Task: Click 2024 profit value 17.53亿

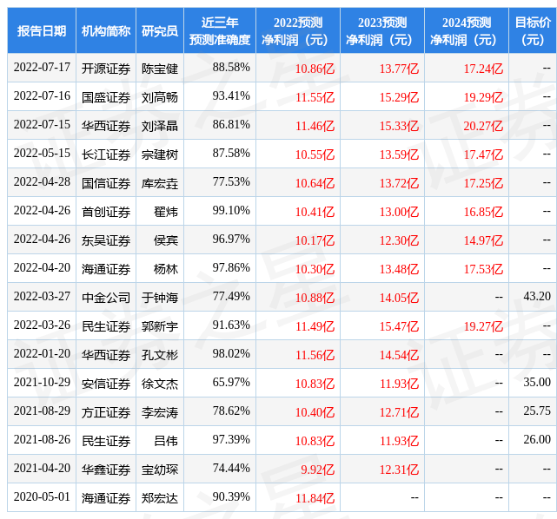Action: [483, 269]
